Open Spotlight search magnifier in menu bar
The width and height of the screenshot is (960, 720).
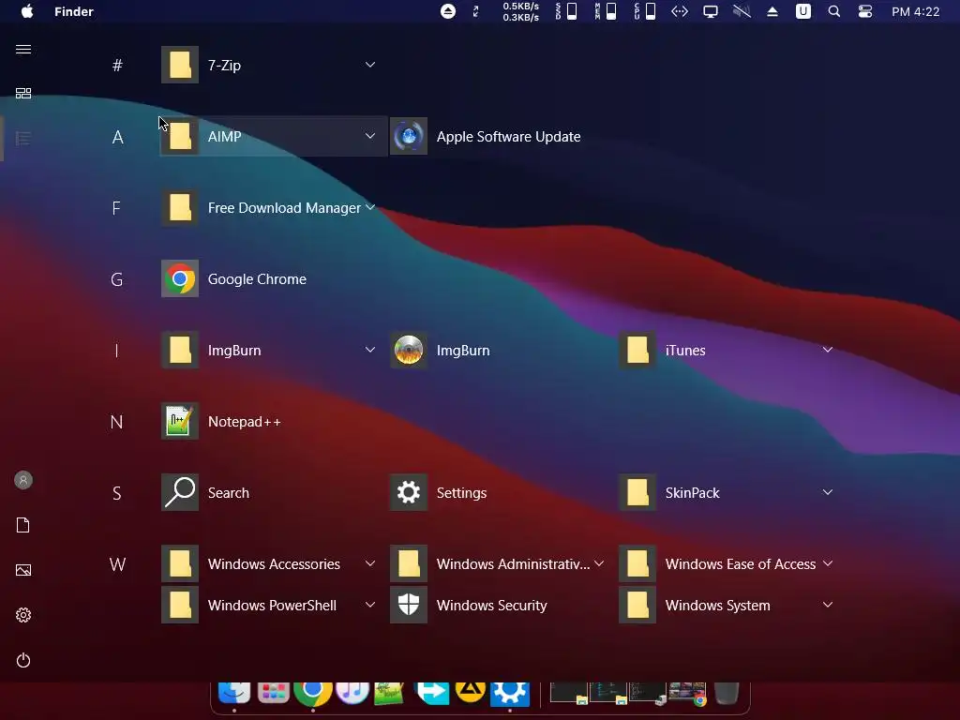pyautogui.click(x=833, y=11)
